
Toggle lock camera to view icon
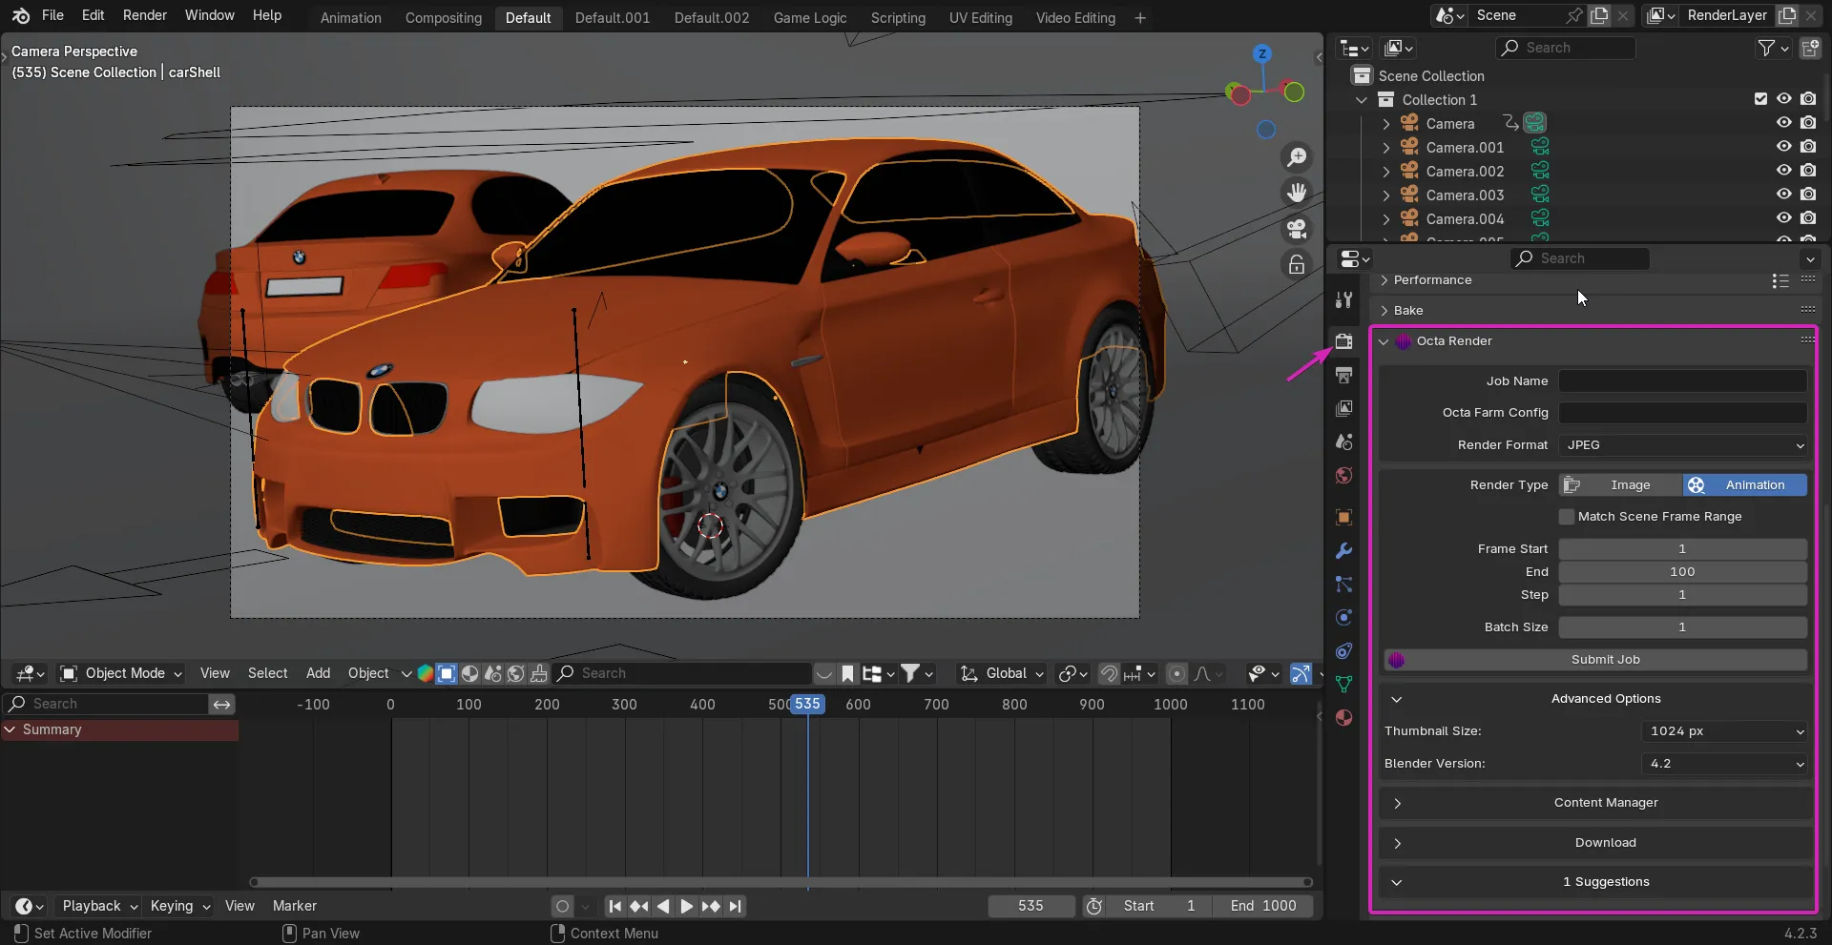[x=1297, y=265]
